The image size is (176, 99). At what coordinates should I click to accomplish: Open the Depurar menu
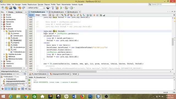(47, 4)
